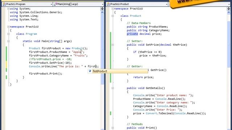
Task: Click the scroll-up arrow in Program editor
Action: [102, 13]
